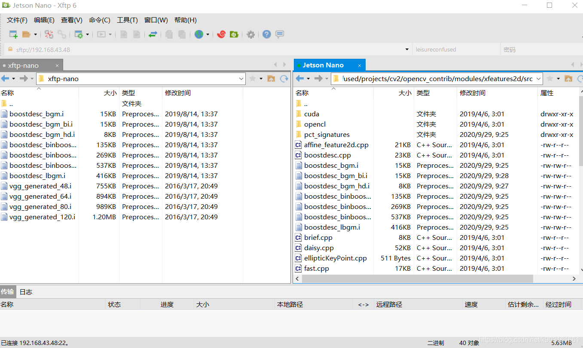Click the Open Session folder icon
The width and height of the screenshot is (583, 348).
27,34
